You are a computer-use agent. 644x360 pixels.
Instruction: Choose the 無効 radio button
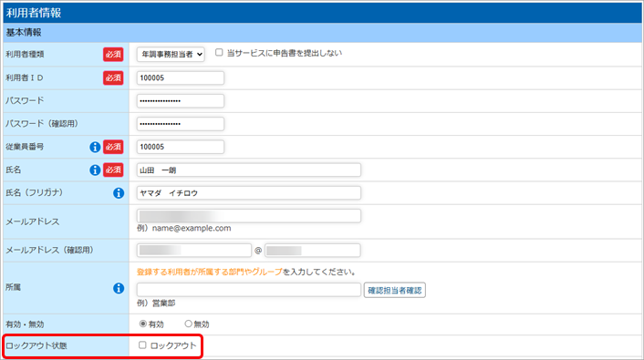pyautogui.click(x=188, y=324)
